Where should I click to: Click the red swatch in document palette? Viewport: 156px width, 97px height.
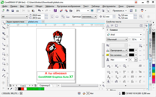(x=22, y=89)
